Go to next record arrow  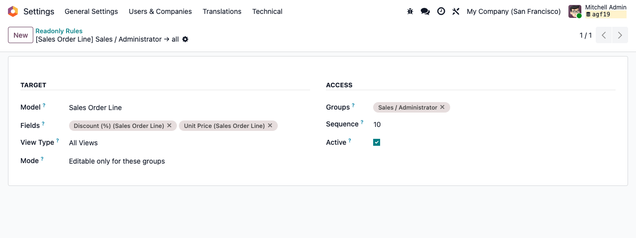(x=620, y=35)
